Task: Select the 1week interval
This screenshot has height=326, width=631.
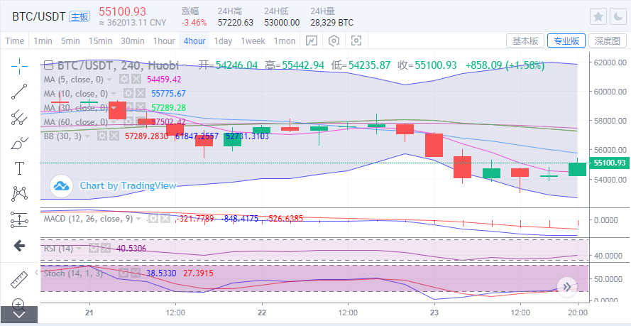Action: coord(253,40)
